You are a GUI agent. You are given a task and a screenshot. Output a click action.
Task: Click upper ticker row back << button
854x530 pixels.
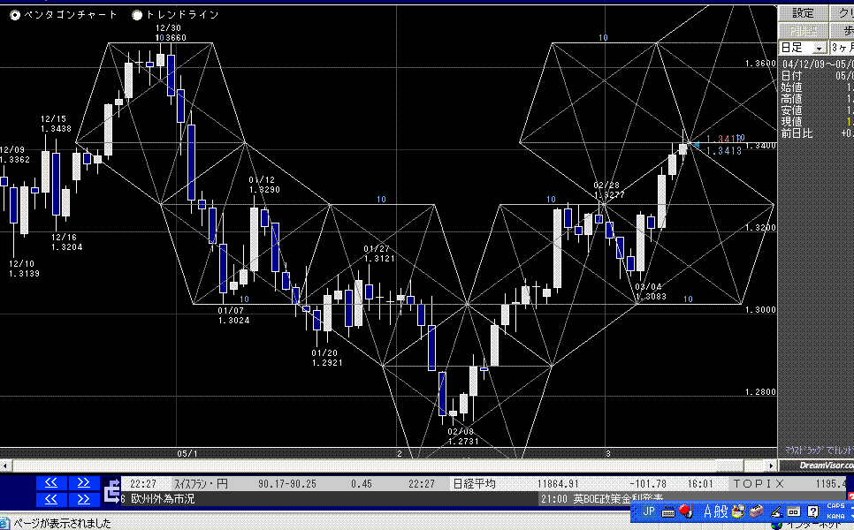tap(51, 482)
